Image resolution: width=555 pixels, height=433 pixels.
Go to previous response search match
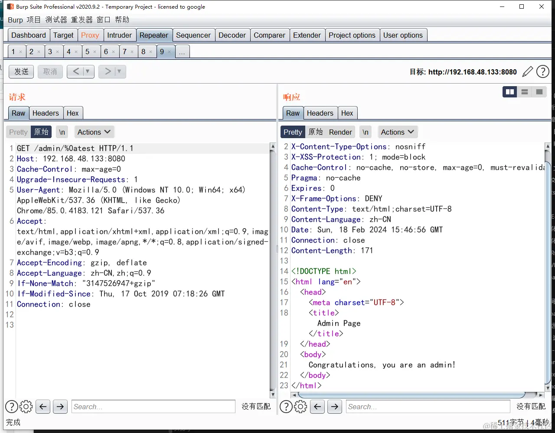tap(317, 407)
